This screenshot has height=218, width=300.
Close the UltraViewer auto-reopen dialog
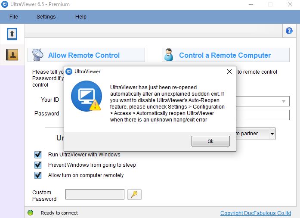point(229,72)
